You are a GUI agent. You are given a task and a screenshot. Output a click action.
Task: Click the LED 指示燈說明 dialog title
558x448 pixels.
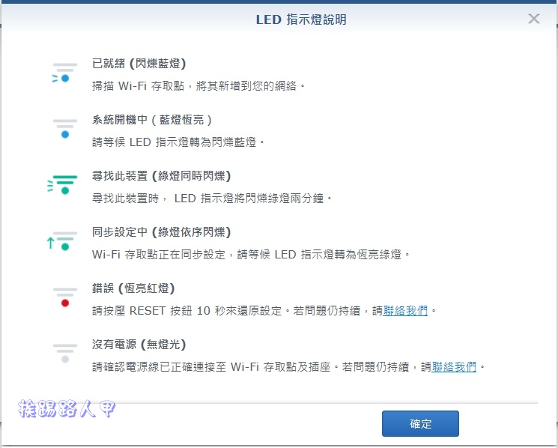(x=301, y=19)
